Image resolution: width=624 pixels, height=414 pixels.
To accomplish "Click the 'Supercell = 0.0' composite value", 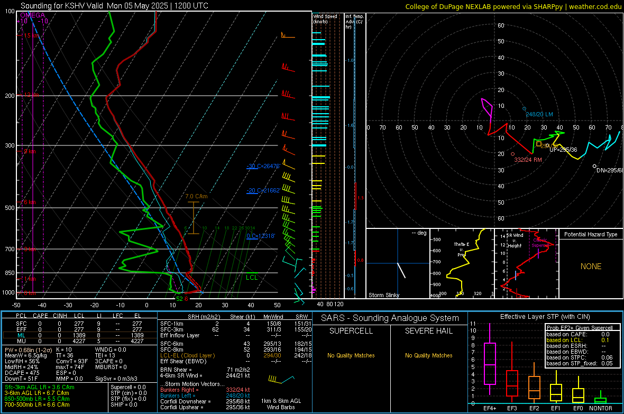I will (x=128, y=387).
